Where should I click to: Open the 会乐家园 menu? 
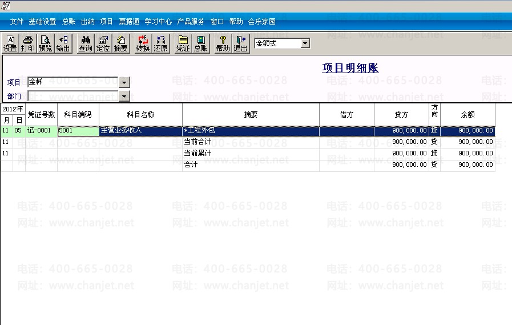point(262,22)
